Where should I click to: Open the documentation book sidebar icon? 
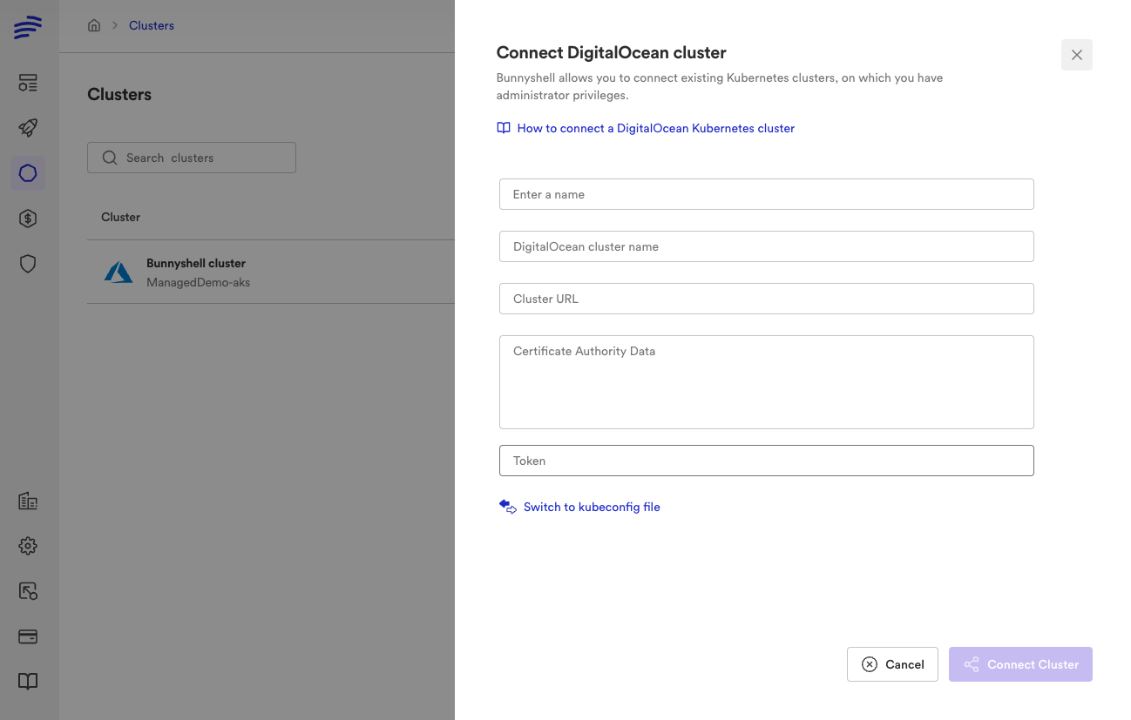(28, 681)
